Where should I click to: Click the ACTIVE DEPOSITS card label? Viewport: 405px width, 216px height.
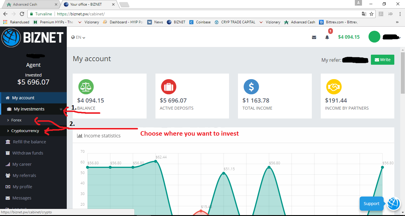coord(177,108)
